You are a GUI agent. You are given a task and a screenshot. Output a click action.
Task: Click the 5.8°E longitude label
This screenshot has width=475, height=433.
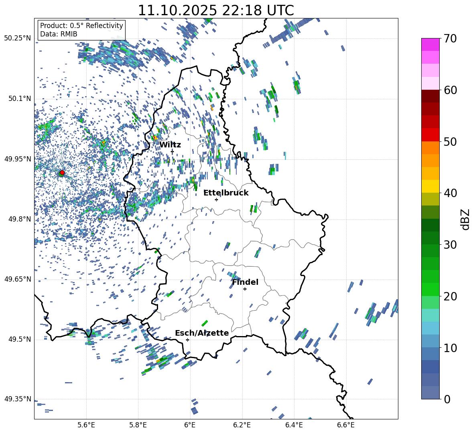pos(138,425)
